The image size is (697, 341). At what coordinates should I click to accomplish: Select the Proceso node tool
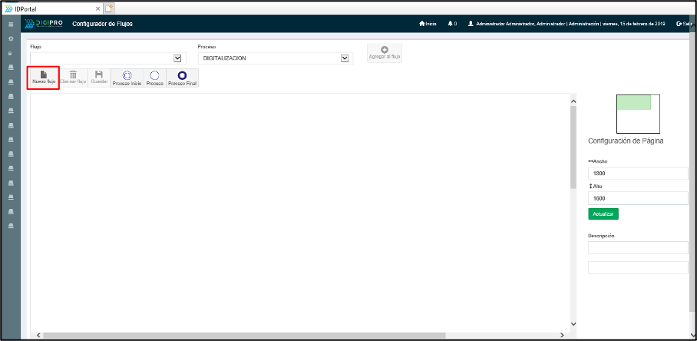pos(155,78)
